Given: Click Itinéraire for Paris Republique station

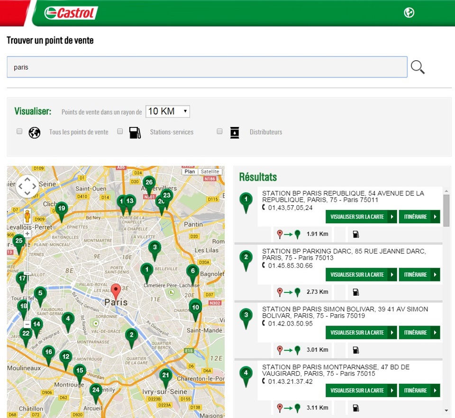Looking at the screenshot, I should (419, 217).
